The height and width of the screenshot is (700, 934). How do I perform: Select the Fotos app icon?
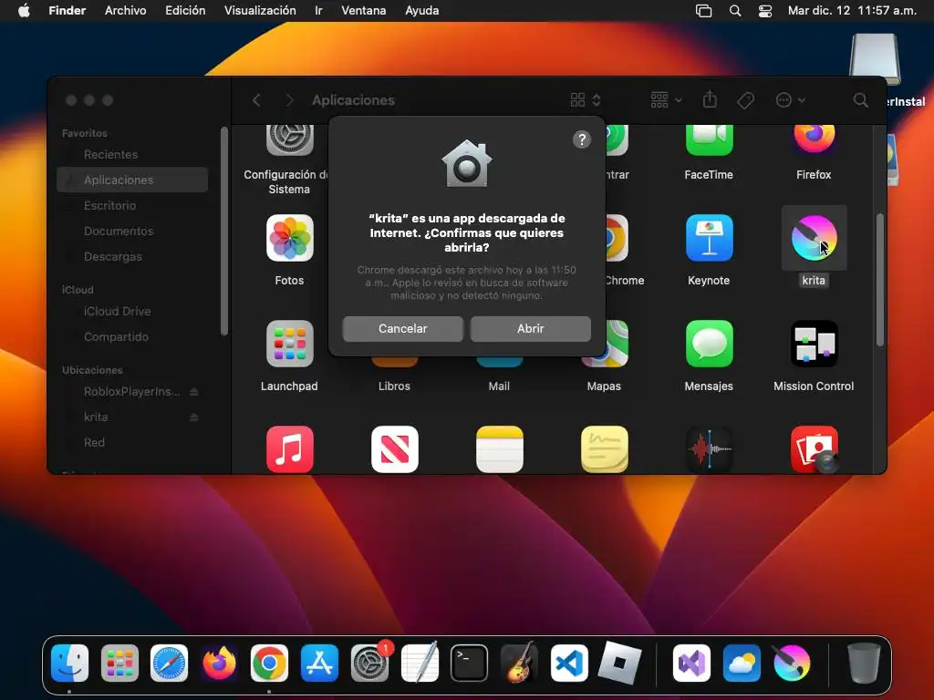(x=289, y=238)
